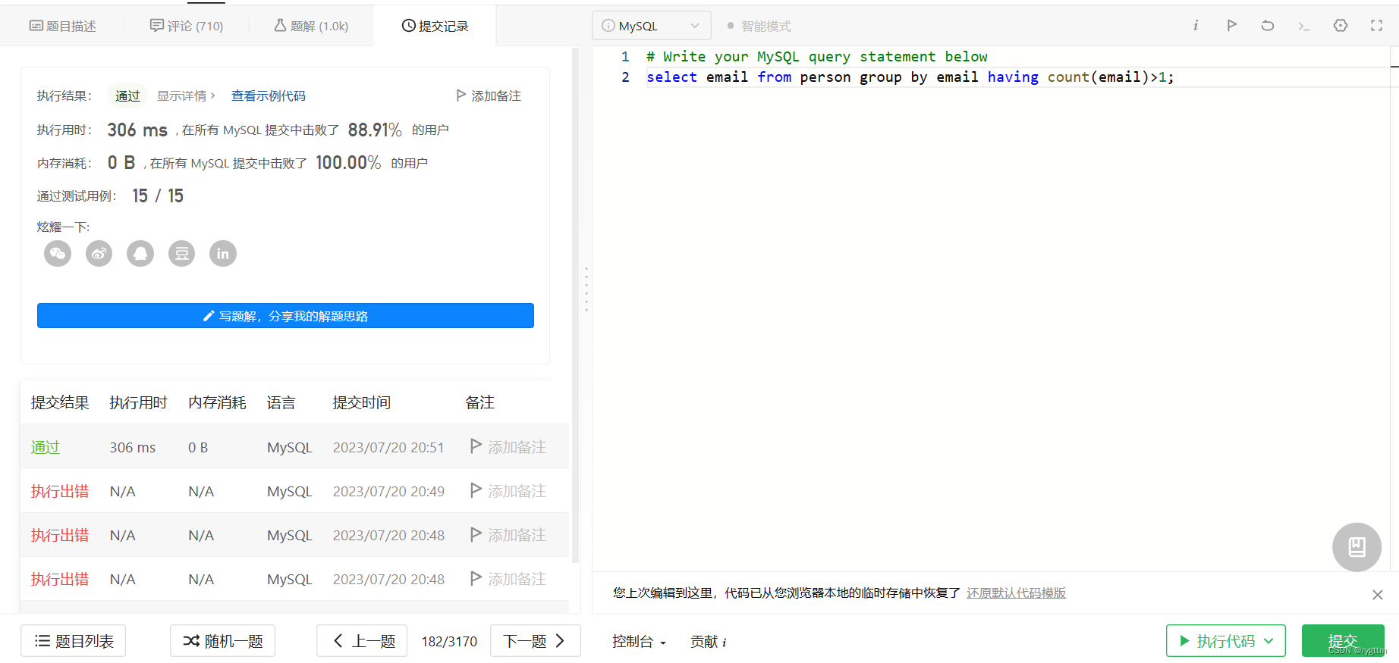
Task: Go to next problem
Action: [x=536, y=641]
